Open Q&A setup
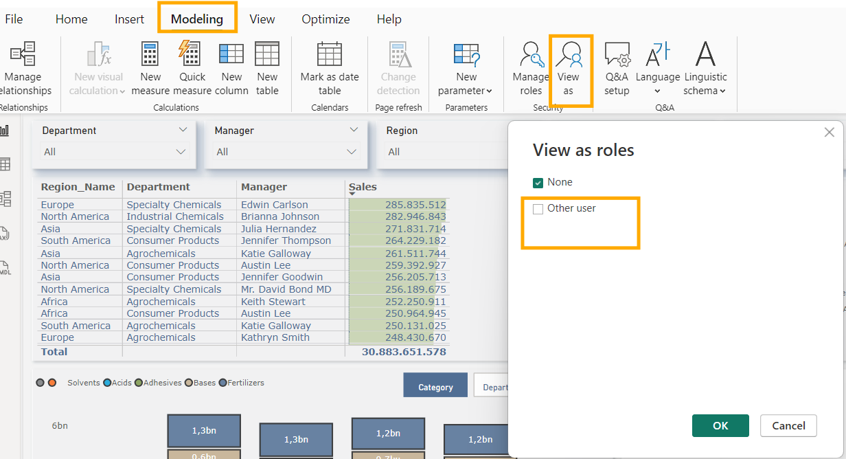Viewport: 846px width, 459px height. 617,69
